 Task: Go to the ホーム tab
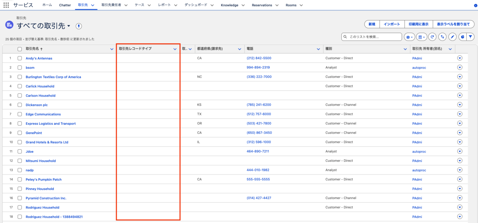(47, 5)
